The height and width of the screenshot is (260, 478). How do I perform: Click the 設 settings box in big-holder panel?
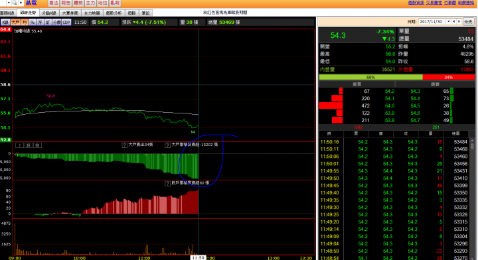click(29, 145)
